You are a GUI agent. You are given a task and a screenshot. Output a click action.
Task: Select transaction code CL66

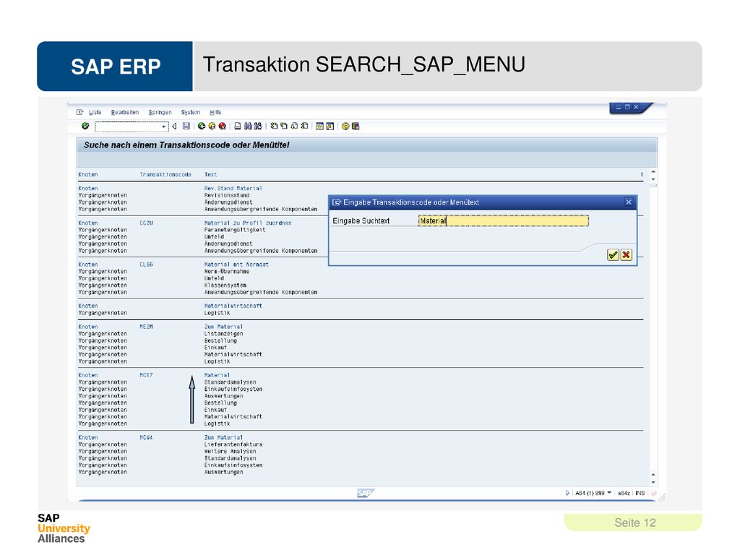coord(146,264)
